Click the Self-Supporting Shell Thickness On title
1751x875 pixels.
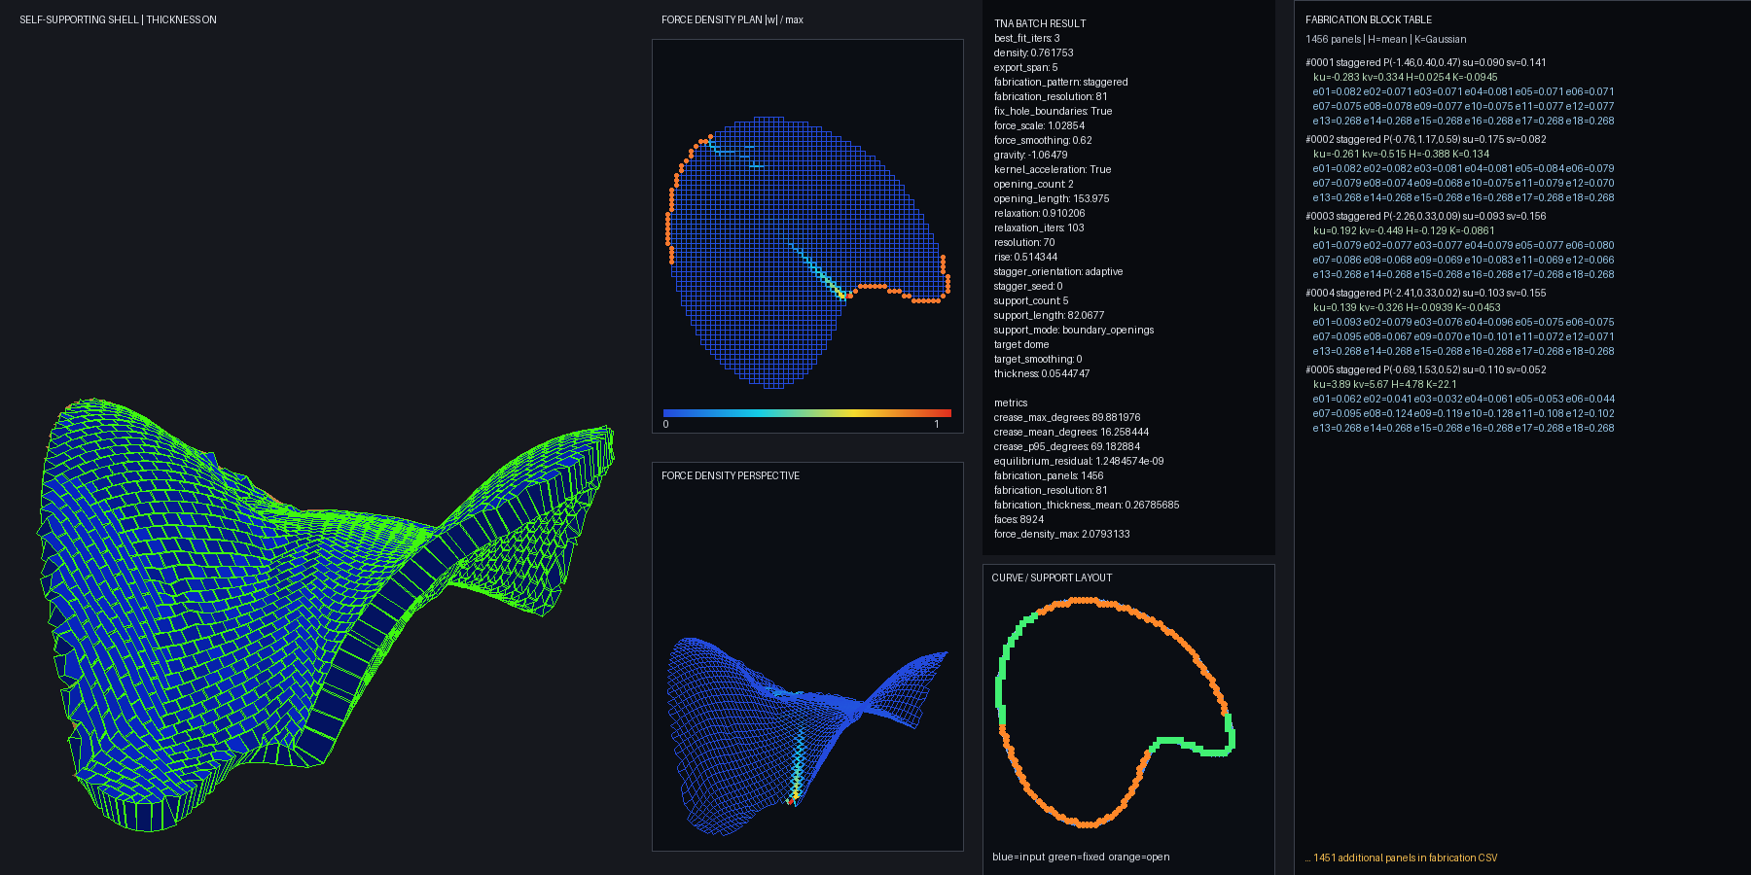pos(118,19)
